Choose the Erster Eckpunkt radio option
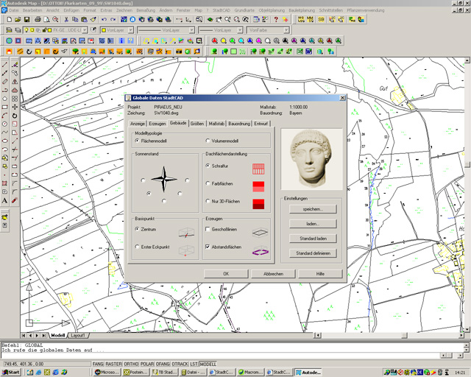The image size is (471, 377). coord(138,247)
